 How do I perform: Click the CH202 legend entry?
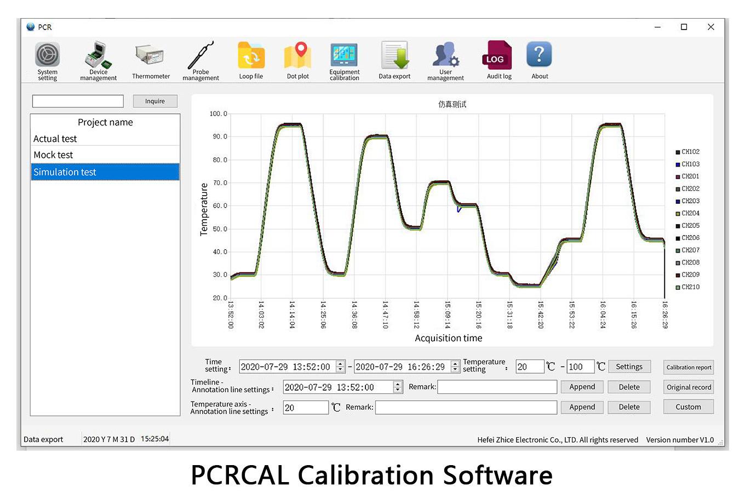point(687,189)
